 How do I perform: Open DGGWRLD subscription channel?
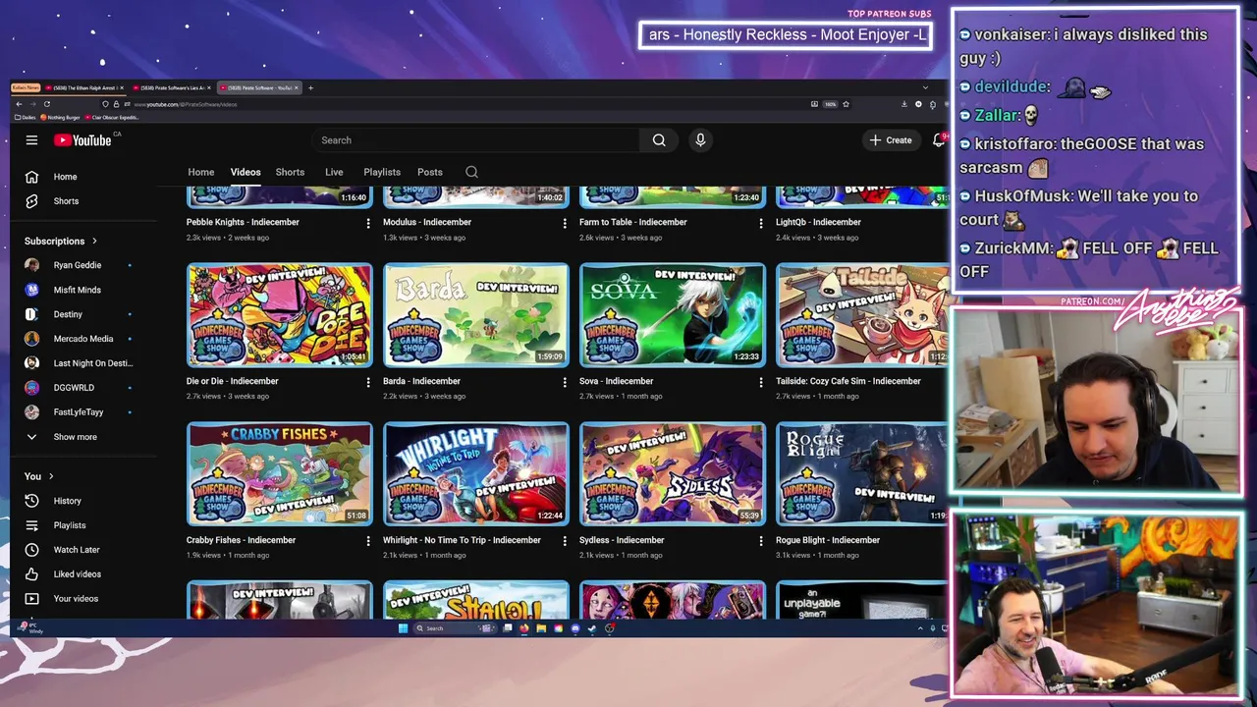pos(79,388)
